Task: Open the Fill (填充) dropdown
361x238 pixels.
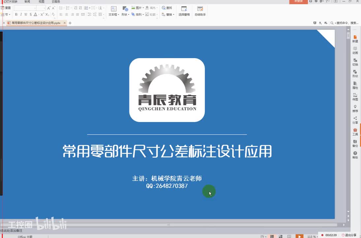Action: (151, 8)
